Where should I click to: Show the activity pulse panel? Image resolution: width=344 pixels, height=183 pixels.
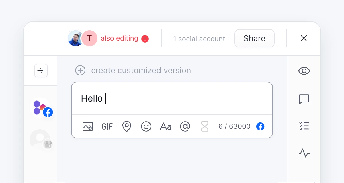[x=304, y=153]
